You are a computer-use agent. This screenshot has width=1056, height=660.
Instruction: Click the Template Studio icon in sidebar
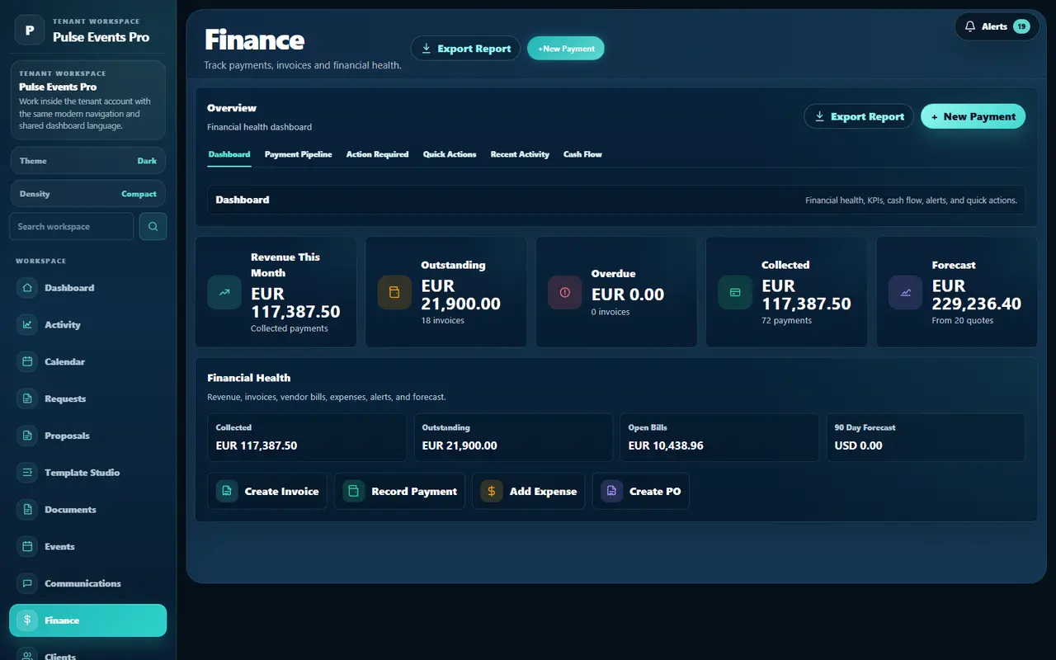point(27,473)
